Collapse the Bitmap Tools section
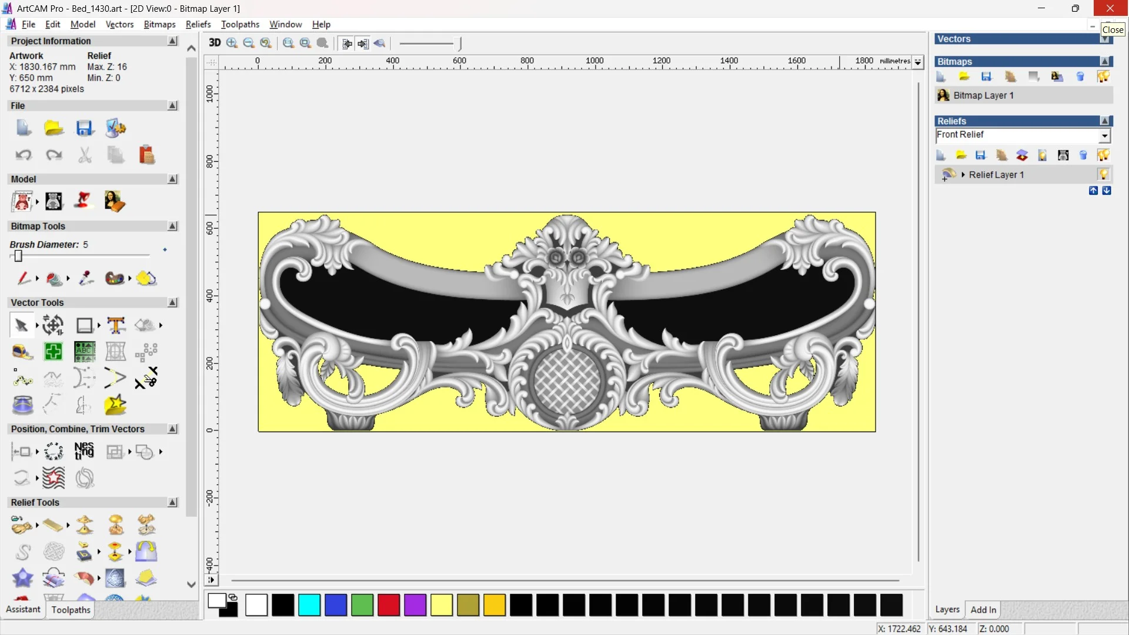This screenshot has width=1129, height=635. pyautogui.click(x=172, y=226)
